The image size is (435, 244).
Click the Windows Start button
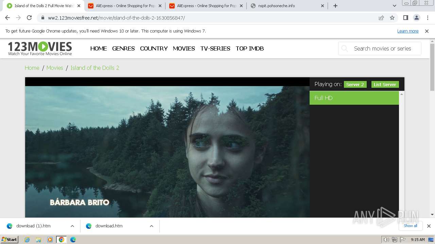click(10, 240)
